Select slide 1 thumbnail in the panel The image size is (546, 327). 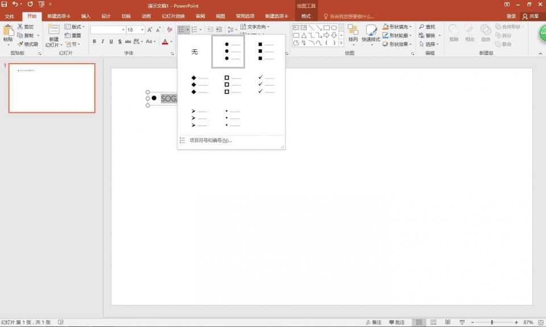(52, 88)
